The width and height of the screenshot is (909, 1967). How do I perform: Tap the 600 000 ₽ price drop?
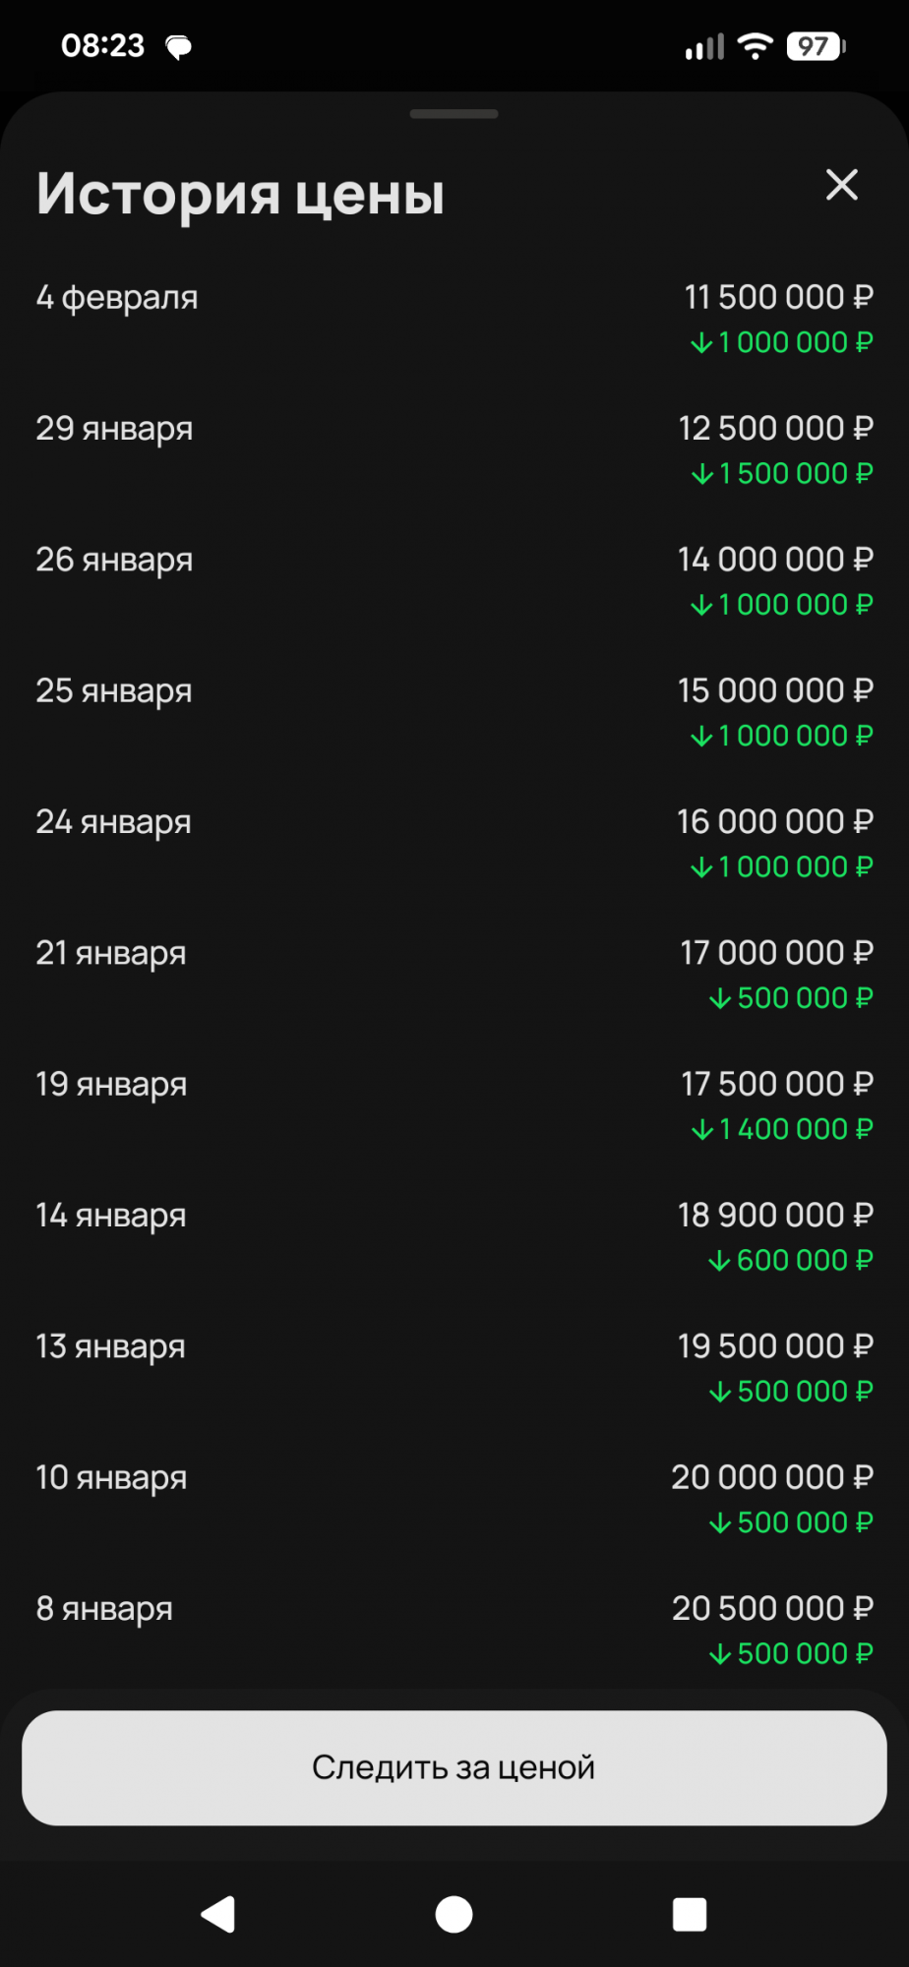[791, 1261]
